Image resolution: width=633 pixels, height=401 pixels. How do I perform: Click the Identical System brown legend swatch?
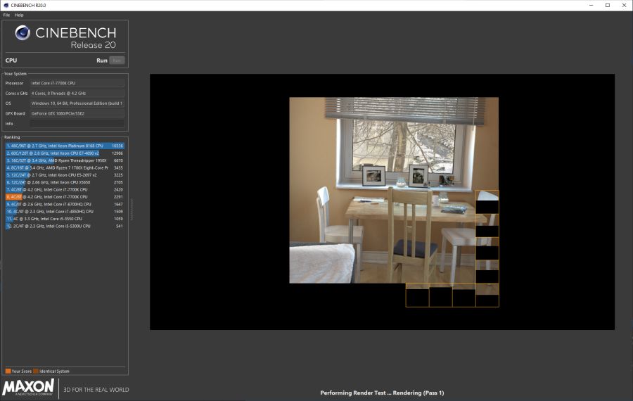tap(36, 371)
